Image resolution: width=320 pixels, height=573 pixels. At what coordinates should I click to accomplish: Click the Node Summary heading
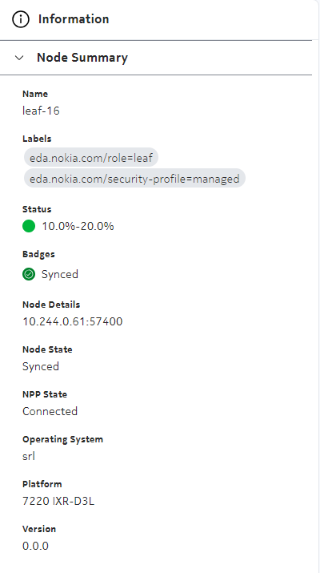pyautogui.click(x=82, y=58)
